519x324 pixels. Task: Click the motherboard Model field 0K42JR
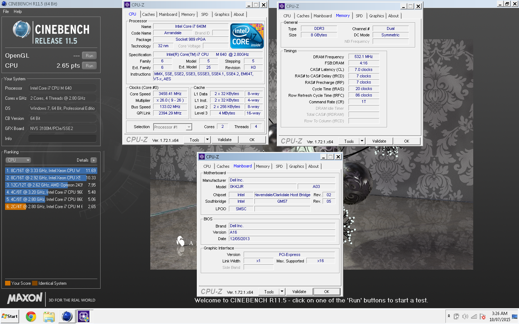tap(263, 186)
